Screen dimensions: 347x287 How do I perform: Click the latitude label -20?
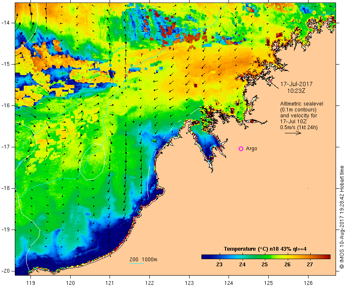pyautogui.click(x=5, y=271)
